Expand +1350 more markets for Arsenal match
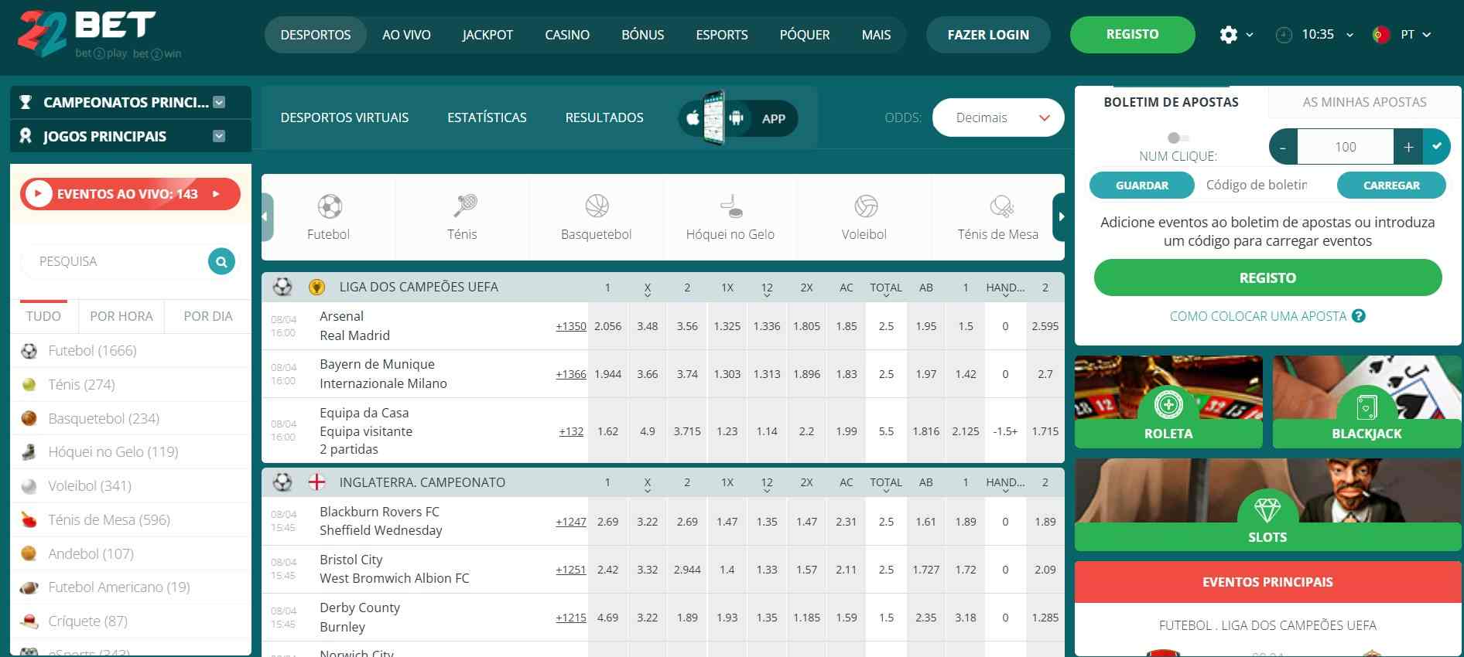The height and width of the screenshot is (657, 1464). coord(571,326)
